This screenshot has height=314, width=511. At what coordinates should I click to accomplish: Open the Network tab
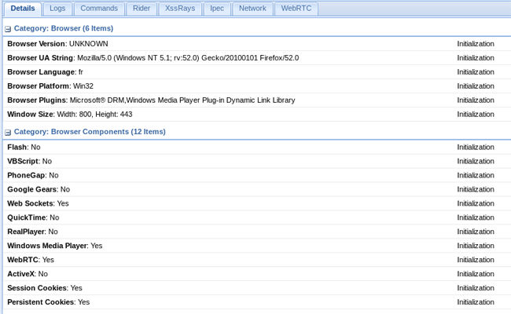tap(252, 9)
